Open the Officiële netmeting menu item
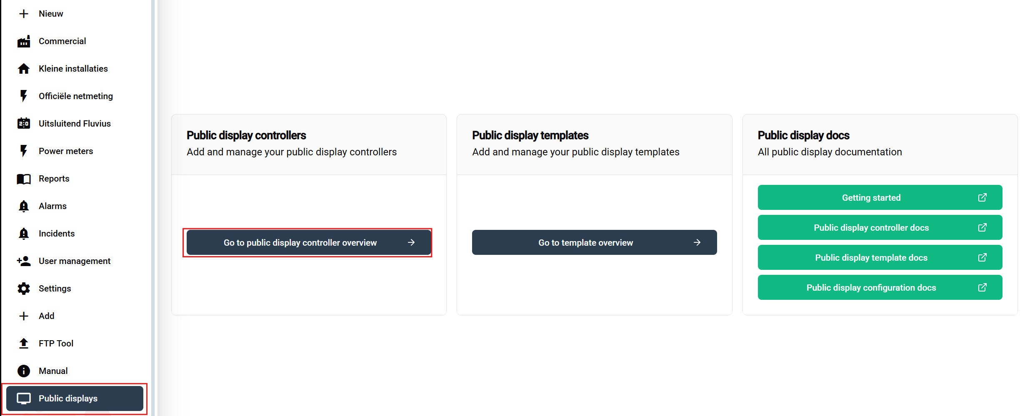Viewport: 1030px width, 416px height. 75,96
